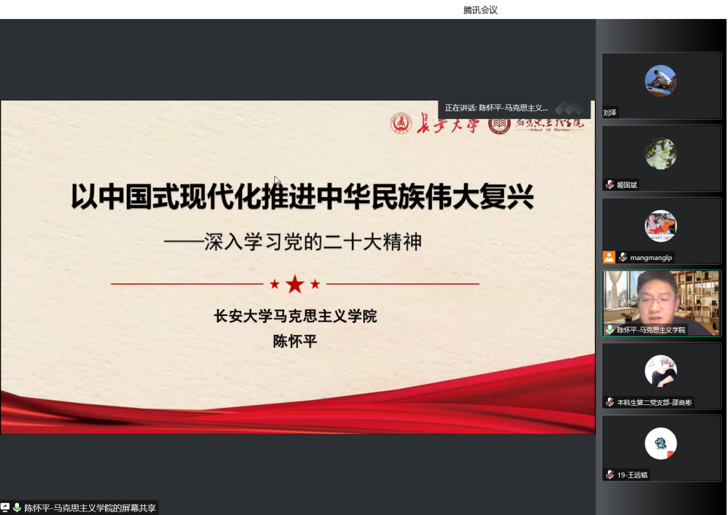Select 姬国斌's flower avatar
Image resolution: width=728 pixels, height=515 pixels.
[661, 154]
